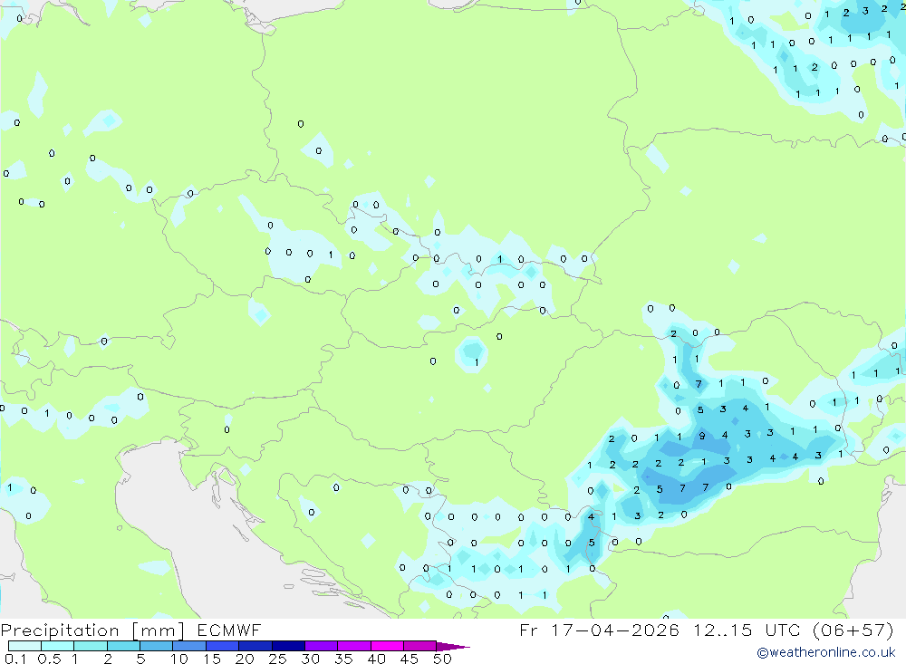Click the '40' legend scale label
Viewport: 906px width, 664px height.
(x=377, y=659)
